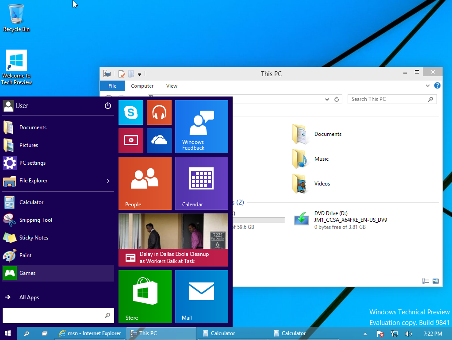Switch to second Calculator taskbar button
This screenshot has width=452, height=340.
pyautogui.click(x=304, y=333)
